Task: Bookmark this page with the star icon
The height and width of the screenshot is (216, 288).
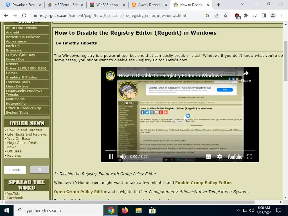Action: [225, 16]
